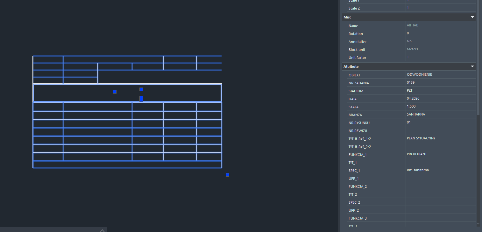Expand the command line history chevron
The height and width of the screenshot is (232, 482).
click(x=102, y=230)
